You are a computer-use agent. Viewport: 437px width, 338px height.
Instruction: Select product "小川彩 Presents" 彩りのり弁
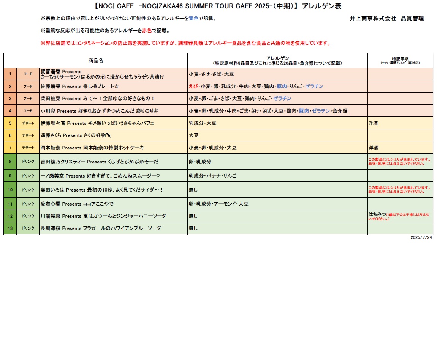point(113,111)
